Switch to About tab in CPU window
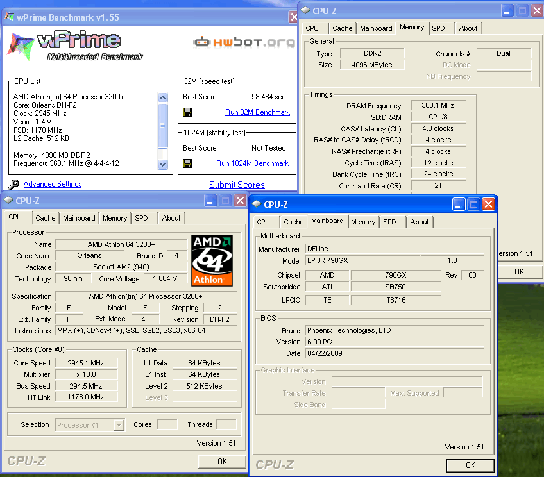Screen dimensions: 544x477 (x=171, y=218)
